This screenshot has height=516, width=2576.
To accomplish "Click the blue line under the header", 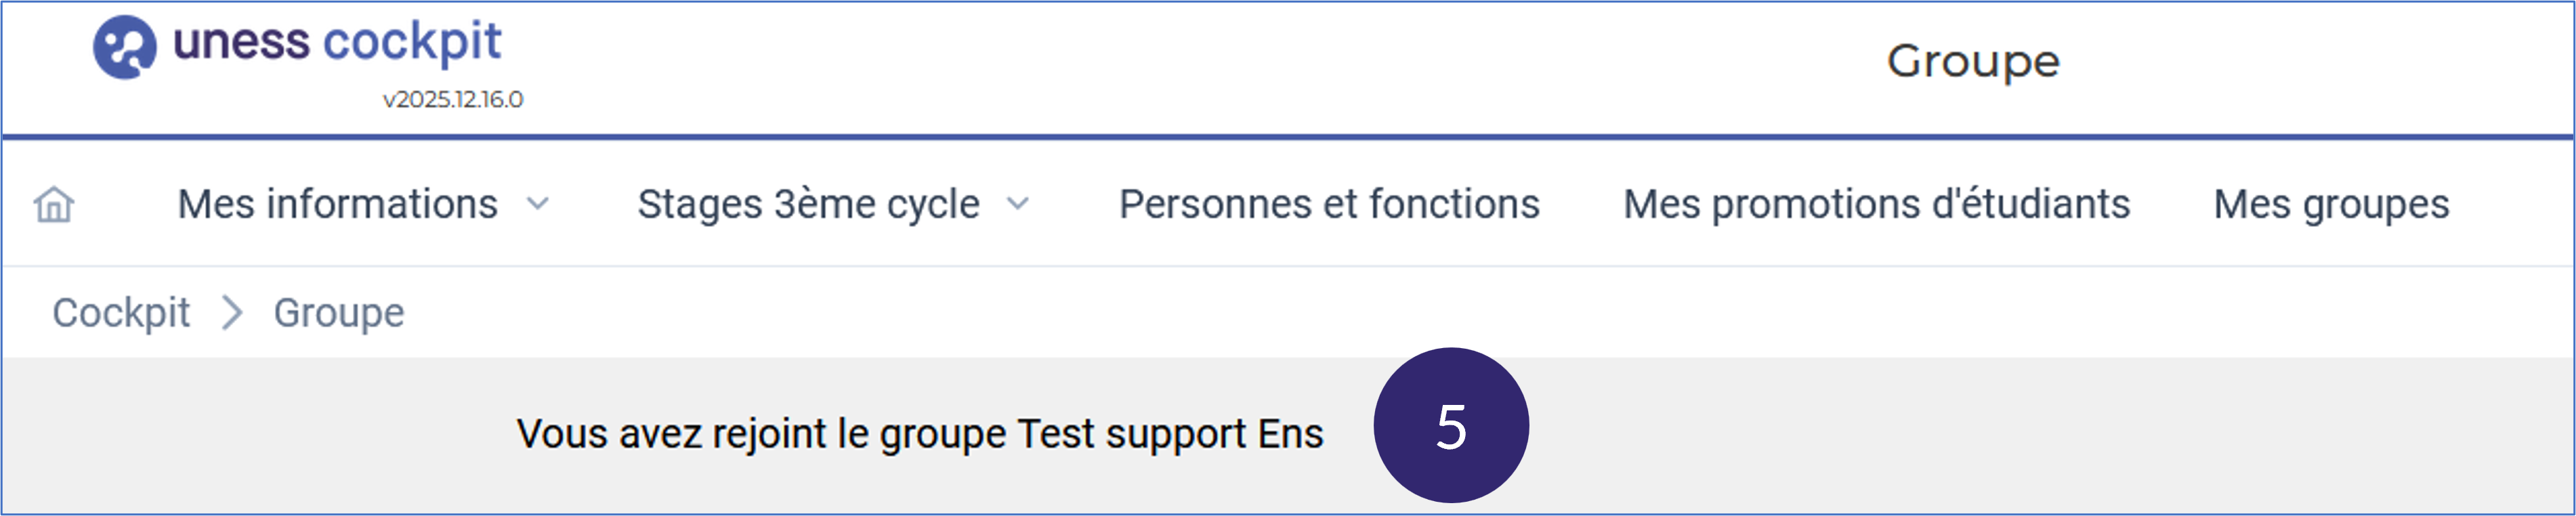I will pos(1288,136).
